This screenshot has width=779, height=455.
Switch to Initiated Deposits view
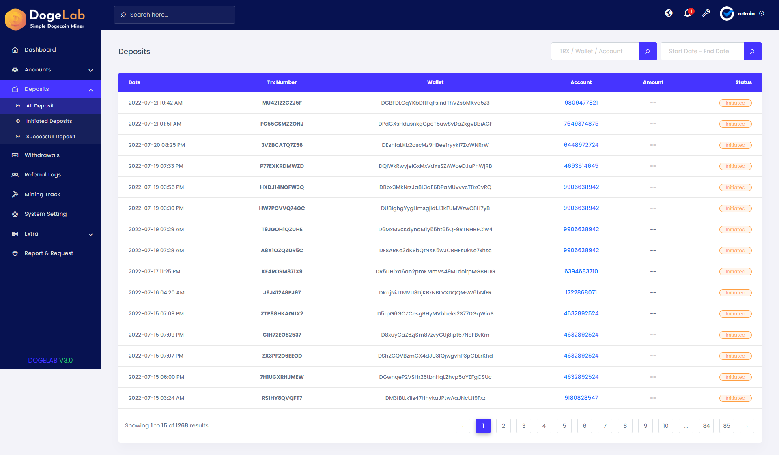(x=49, y=121)
